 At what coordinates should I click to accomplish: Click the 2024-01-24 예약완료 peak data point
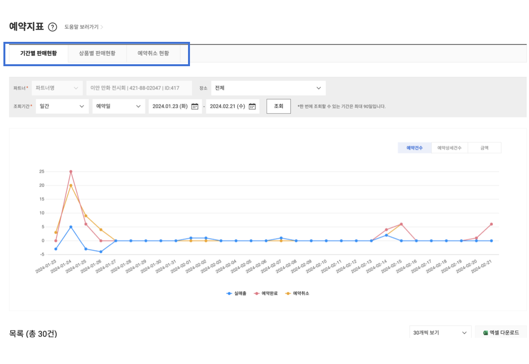pos(71,171)
